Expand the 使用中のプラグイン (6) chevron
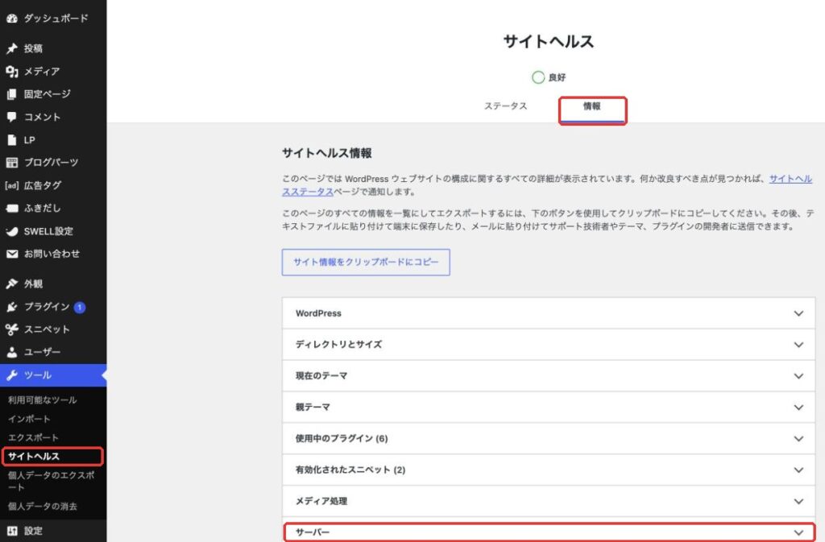 (x=798, y=438)
